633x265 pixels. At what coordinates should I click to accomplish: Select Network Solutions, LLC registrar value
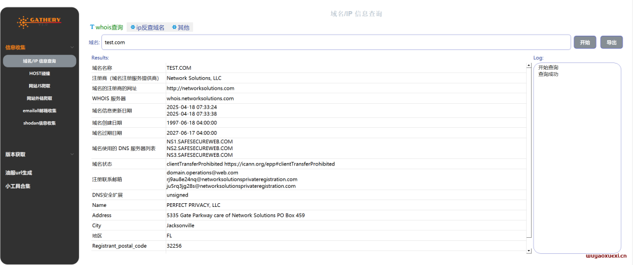[193, 78]
